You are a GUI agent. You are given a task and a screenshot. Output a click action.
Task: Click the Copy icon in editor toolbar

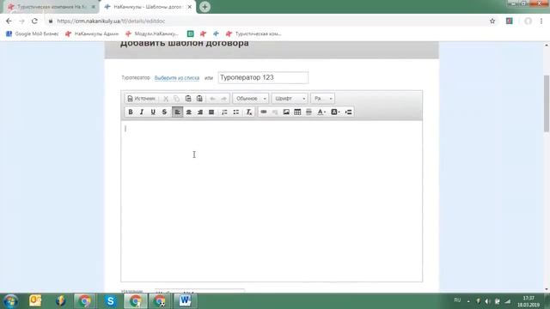tap(177, 99)
